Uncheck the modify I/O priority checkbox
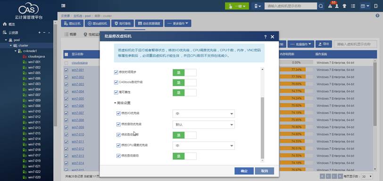The image size is (383, 181). point(118,113)
